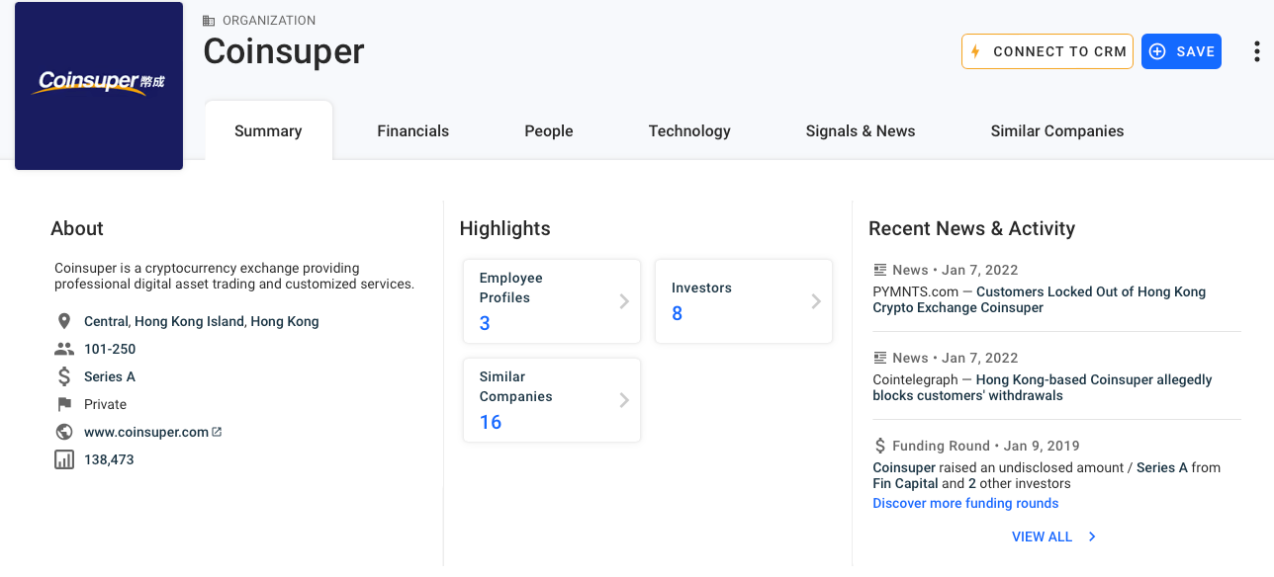The image size is (1274, 577).
Task: Click the arrow next to View All
Action: point(1092,536)
